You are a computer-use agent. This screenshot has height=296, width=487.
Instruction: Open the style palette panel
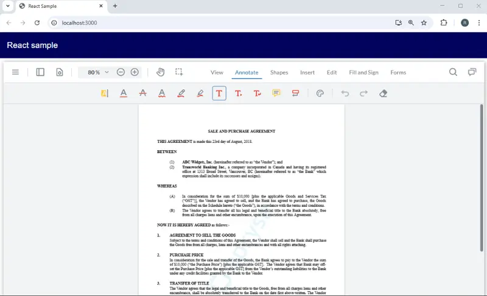[x=320, y=93]
